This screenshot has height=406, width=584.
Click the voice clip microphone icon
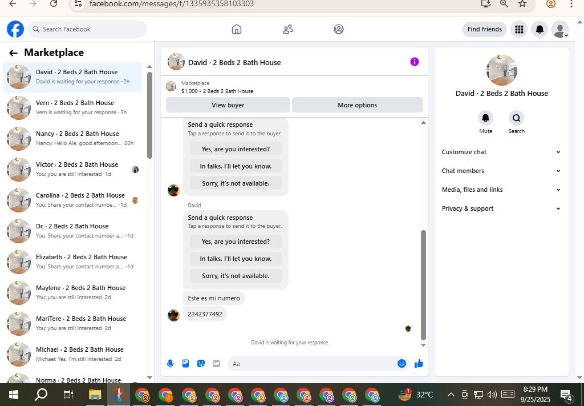click(170, 364)
